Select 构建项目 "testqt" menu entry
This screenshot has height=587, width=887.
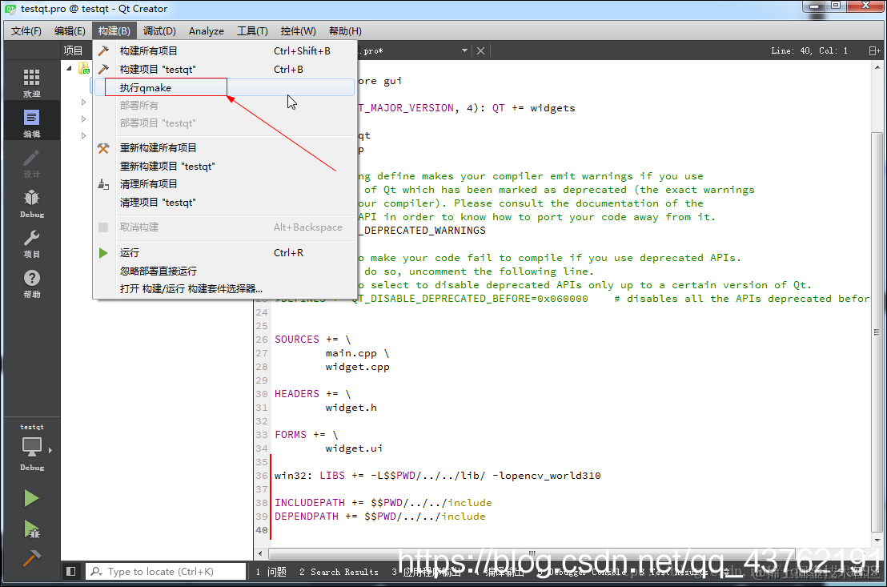coord(225,69)
